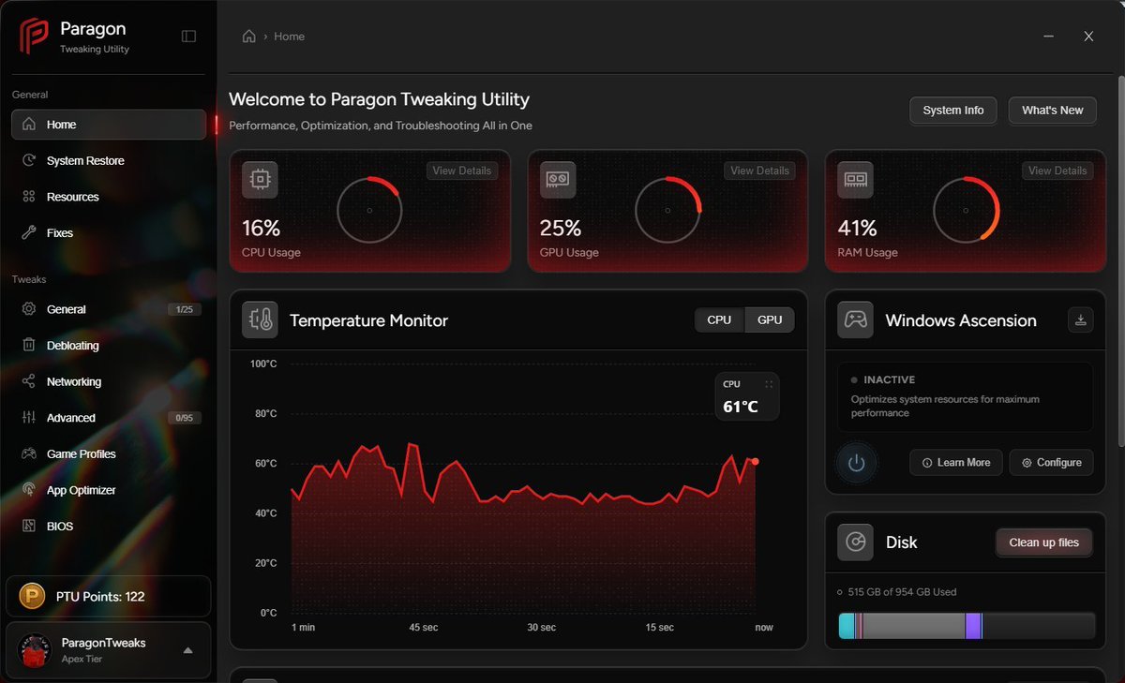Click the Windows Ascension download icon

[1080, 320]
